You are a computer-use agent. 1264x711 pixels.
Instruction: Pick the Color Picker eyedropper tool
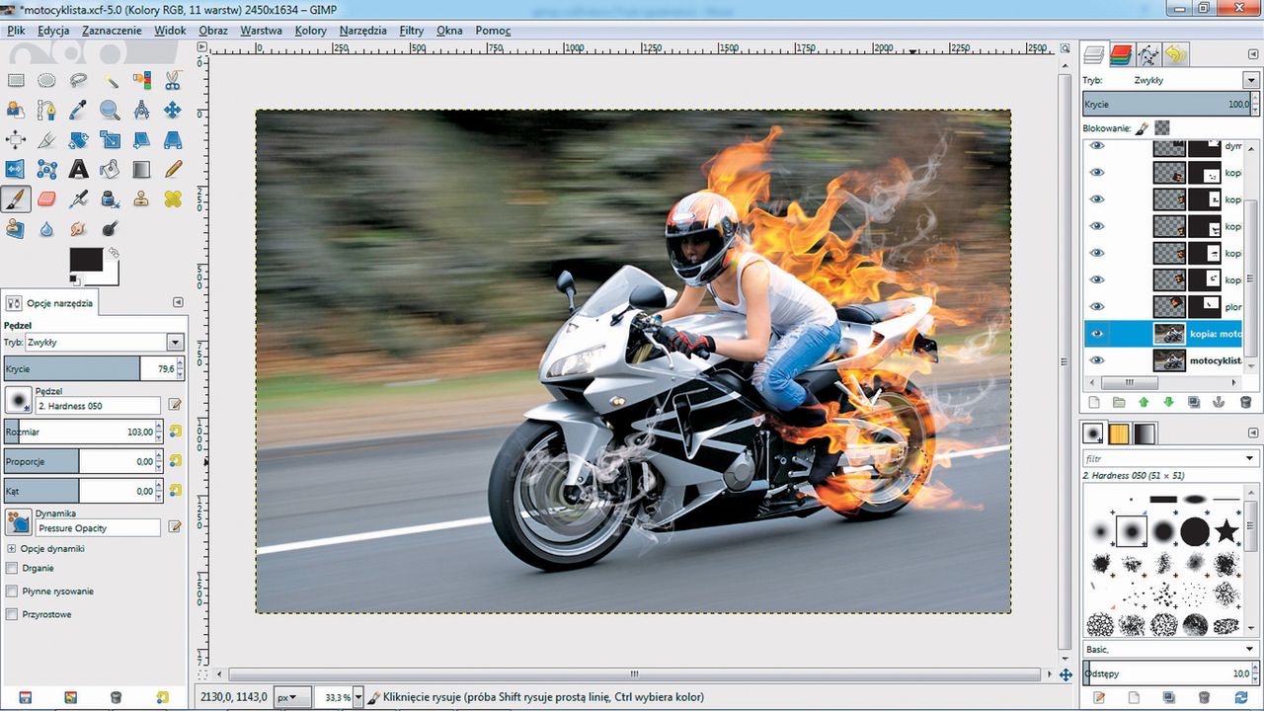[x=78, y=110]
